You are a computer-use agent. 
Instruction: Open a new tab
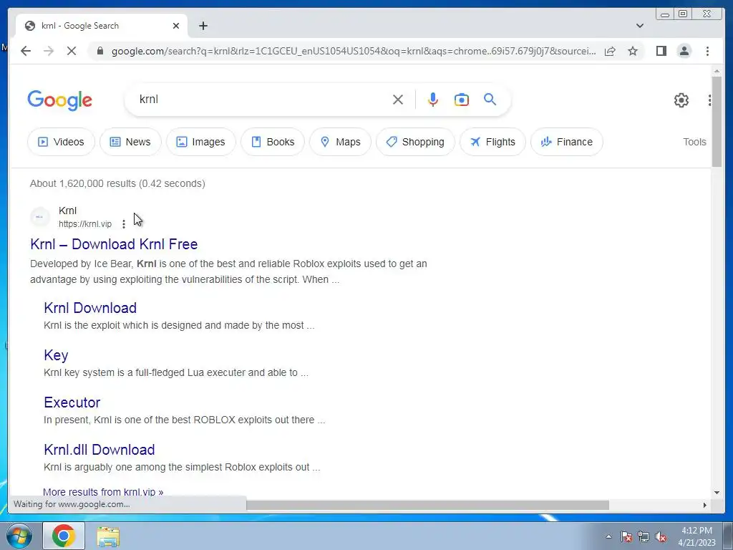[x=203, y=26]
